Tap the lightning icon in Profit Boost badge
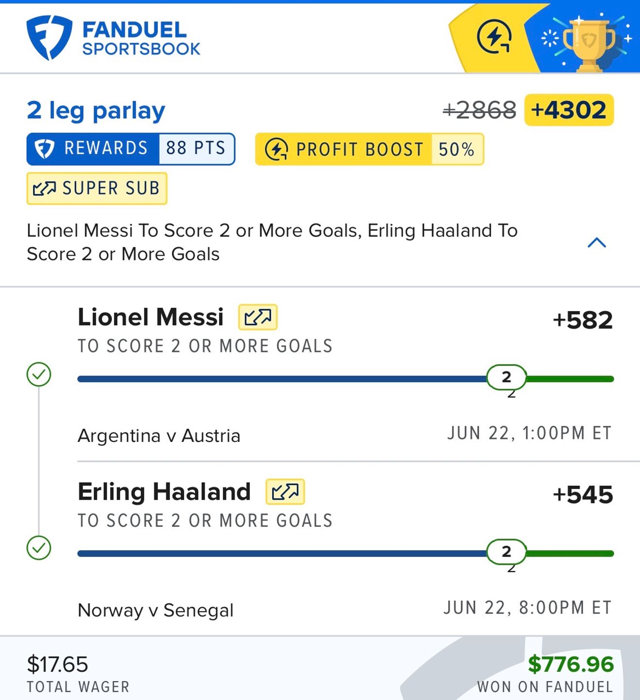Screen dimensions: 640x700 coord(277,149)
